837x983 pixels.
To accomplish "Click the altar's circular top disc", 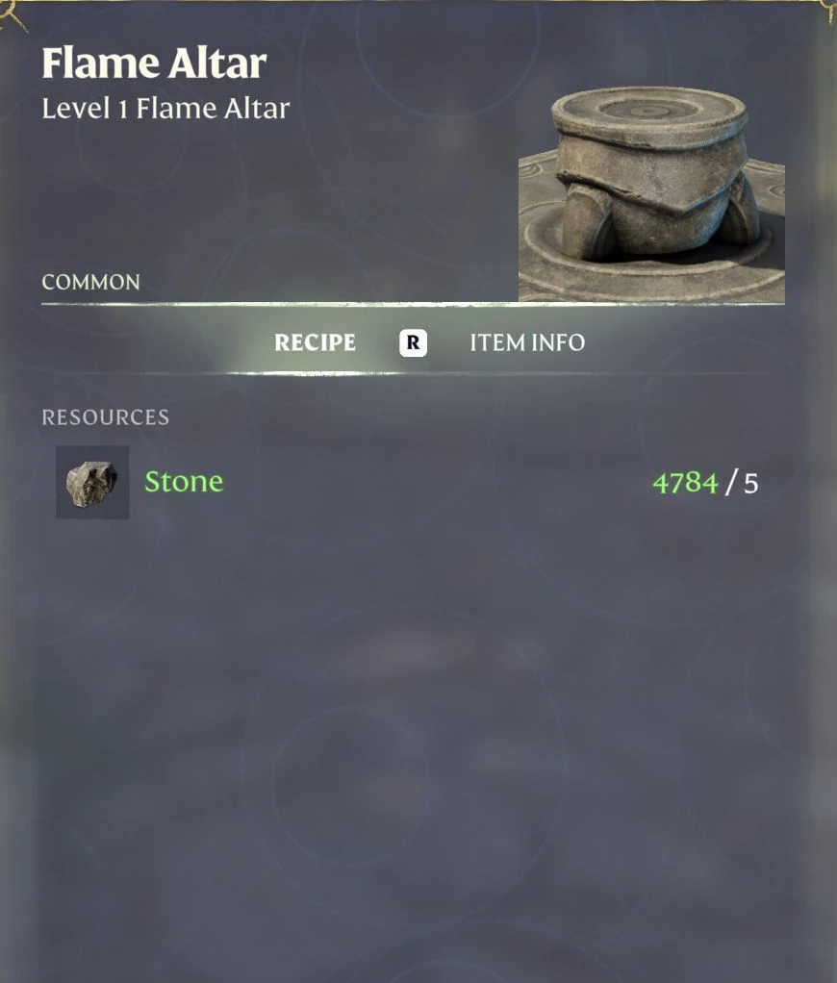I will coord(648,111).
